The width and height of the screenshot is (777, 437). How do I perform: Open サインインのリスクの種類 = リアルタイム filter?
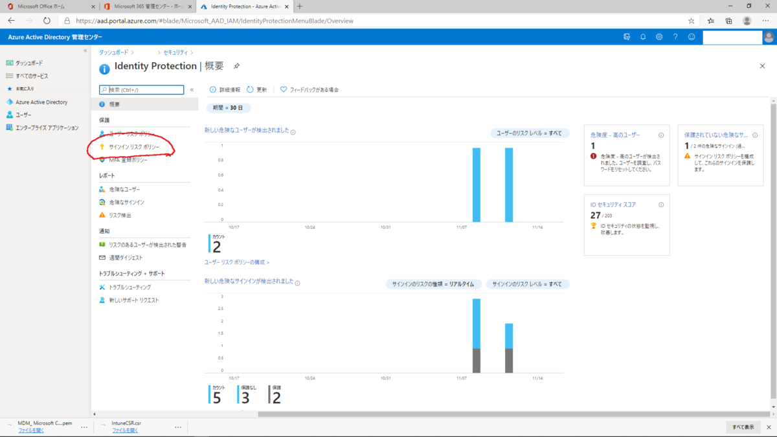click(x=433, y=284)
